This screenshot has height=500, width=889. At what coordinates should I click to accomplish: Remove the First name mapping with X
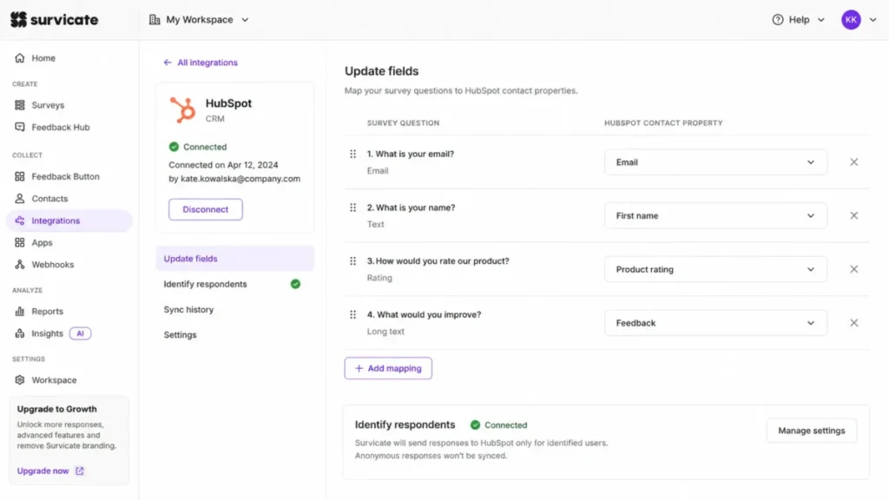[854, 215]
